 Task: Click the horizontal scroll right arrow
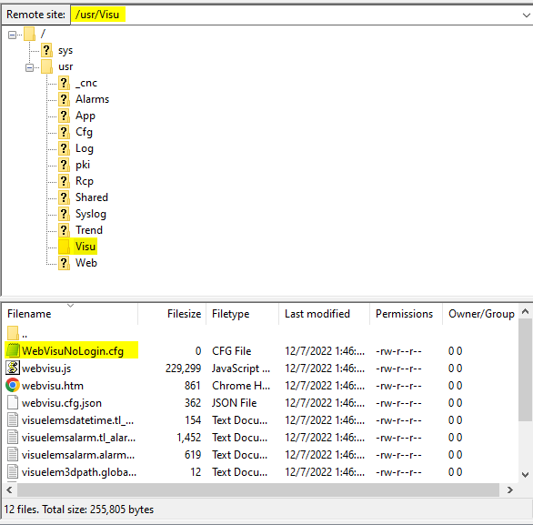[509, 490]
